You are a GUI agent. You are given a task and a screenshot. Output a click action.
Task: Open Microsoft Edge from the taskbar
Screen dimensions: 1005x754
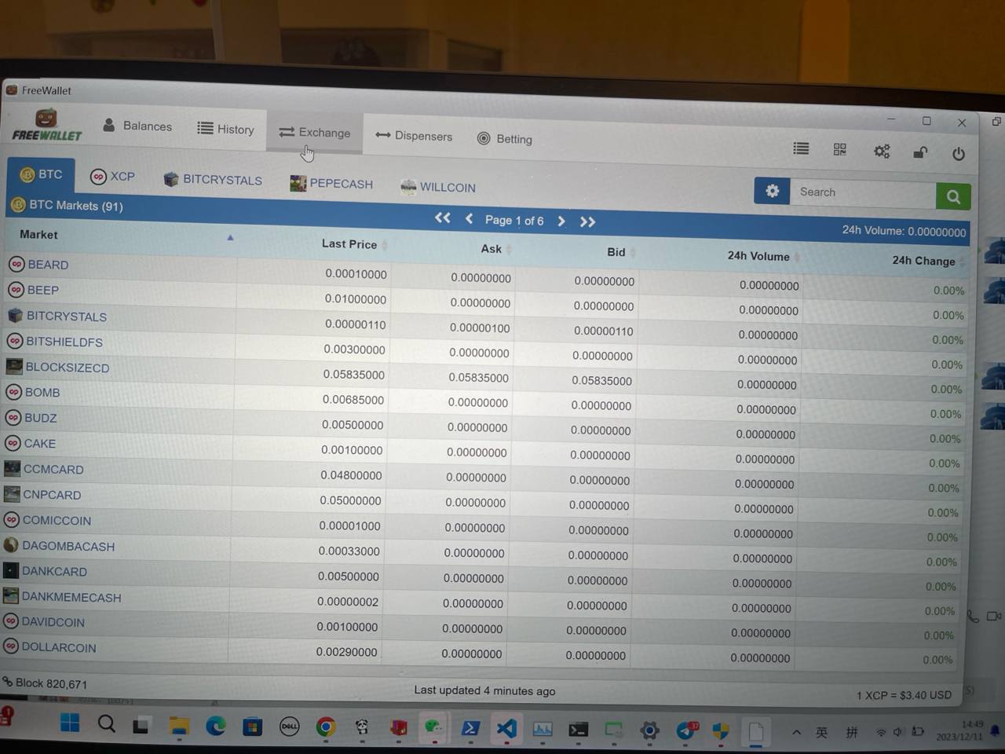(x=216, y=727)
